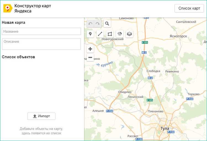The image size is (207, 141).
Task: Focus the Название input field
Action: point(41,31)
